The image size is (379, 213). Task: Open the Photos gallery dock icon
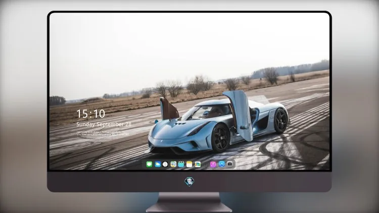point(198,164)
